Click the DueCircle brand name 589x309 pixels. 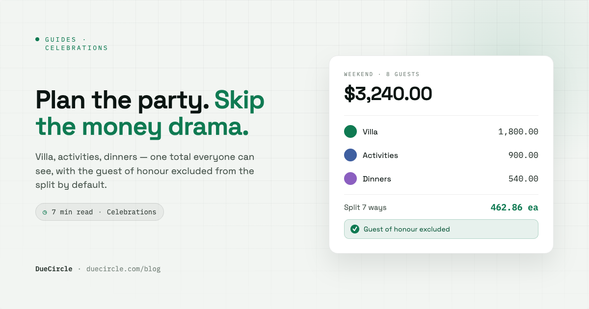point(54,269)
